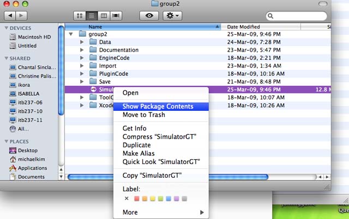Collapse the SHARED sidebar section

coord(6,58)
